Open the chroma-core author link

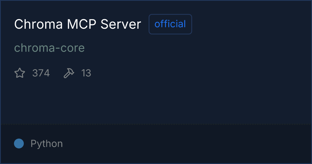[x=49, y=48]
